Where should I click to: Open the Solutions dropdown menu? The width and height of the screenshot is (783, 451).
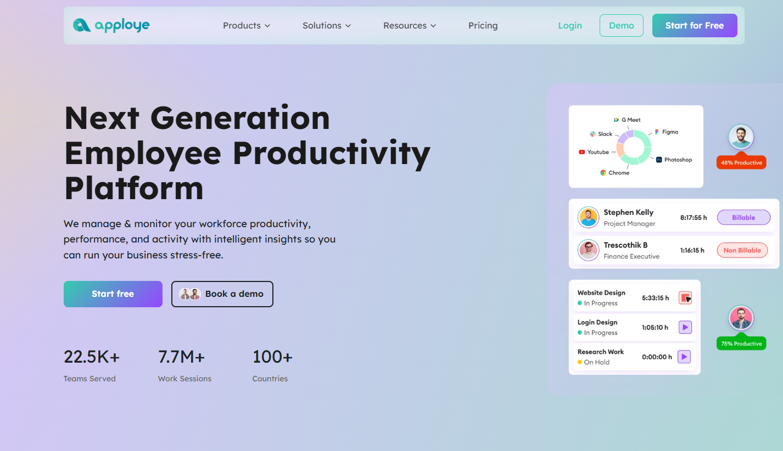pos(327,26)
